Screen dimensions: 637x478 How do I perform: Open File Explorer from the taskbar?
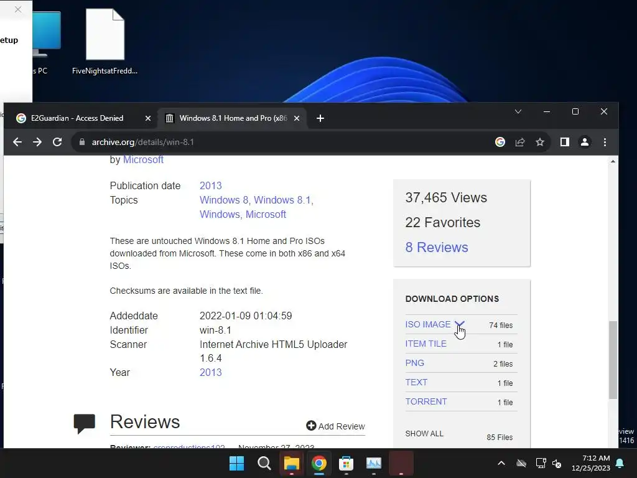click(x=291, y=463)
